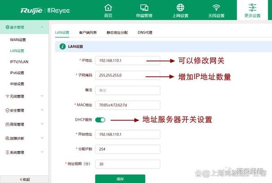Open 中继设置 in the sidebar
The image size is (272, 183).
point(17,84)
